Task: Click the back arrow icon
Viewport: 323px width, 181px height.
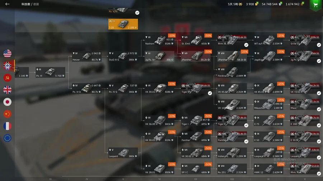Action: click(8, 4)
